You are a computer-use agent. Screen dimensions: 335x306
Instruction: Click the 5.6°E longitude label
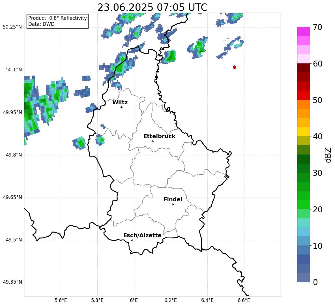(x=61, y=300)
